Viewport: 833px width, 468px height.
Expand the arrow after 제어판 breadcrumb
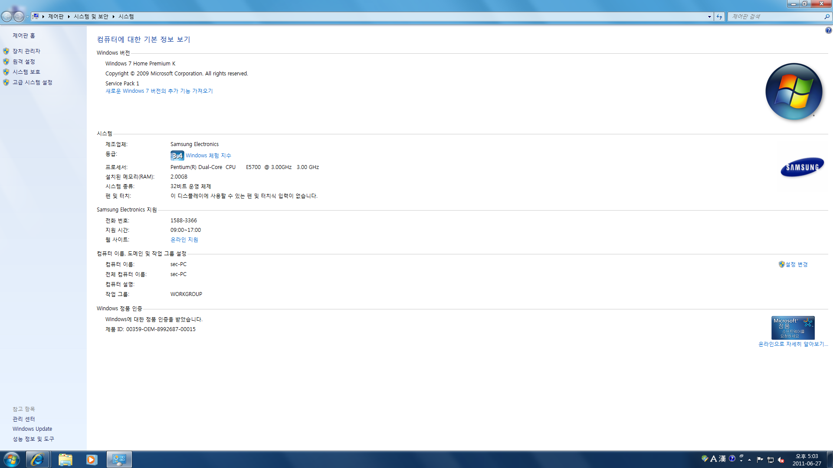[69, 16]
